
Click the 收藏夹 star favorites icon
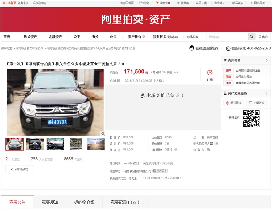pos(178,3)
